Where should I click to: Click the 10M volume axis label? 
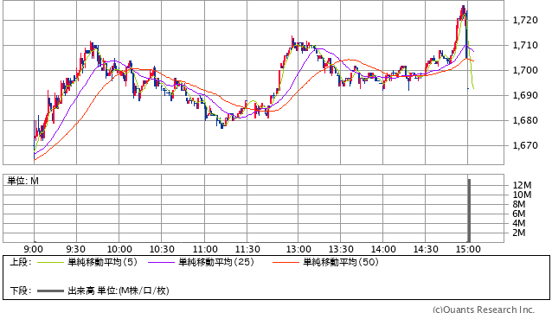(x=522, y=195)
